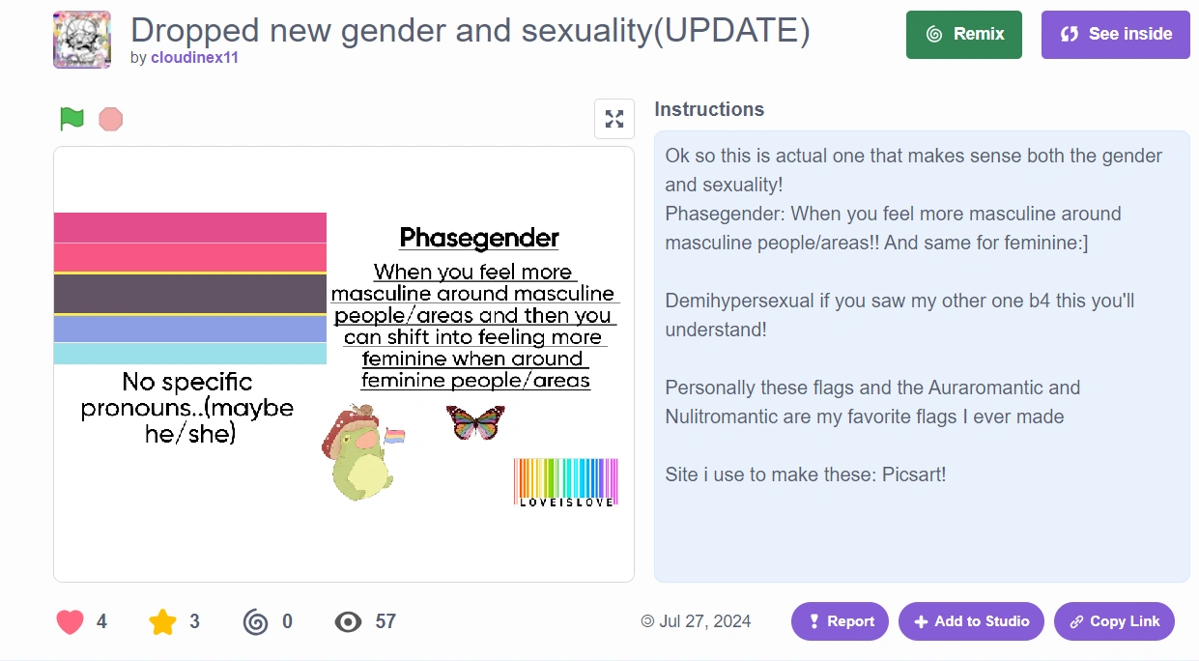
Task: Click the green flag to start project
Action: point(72,119)
